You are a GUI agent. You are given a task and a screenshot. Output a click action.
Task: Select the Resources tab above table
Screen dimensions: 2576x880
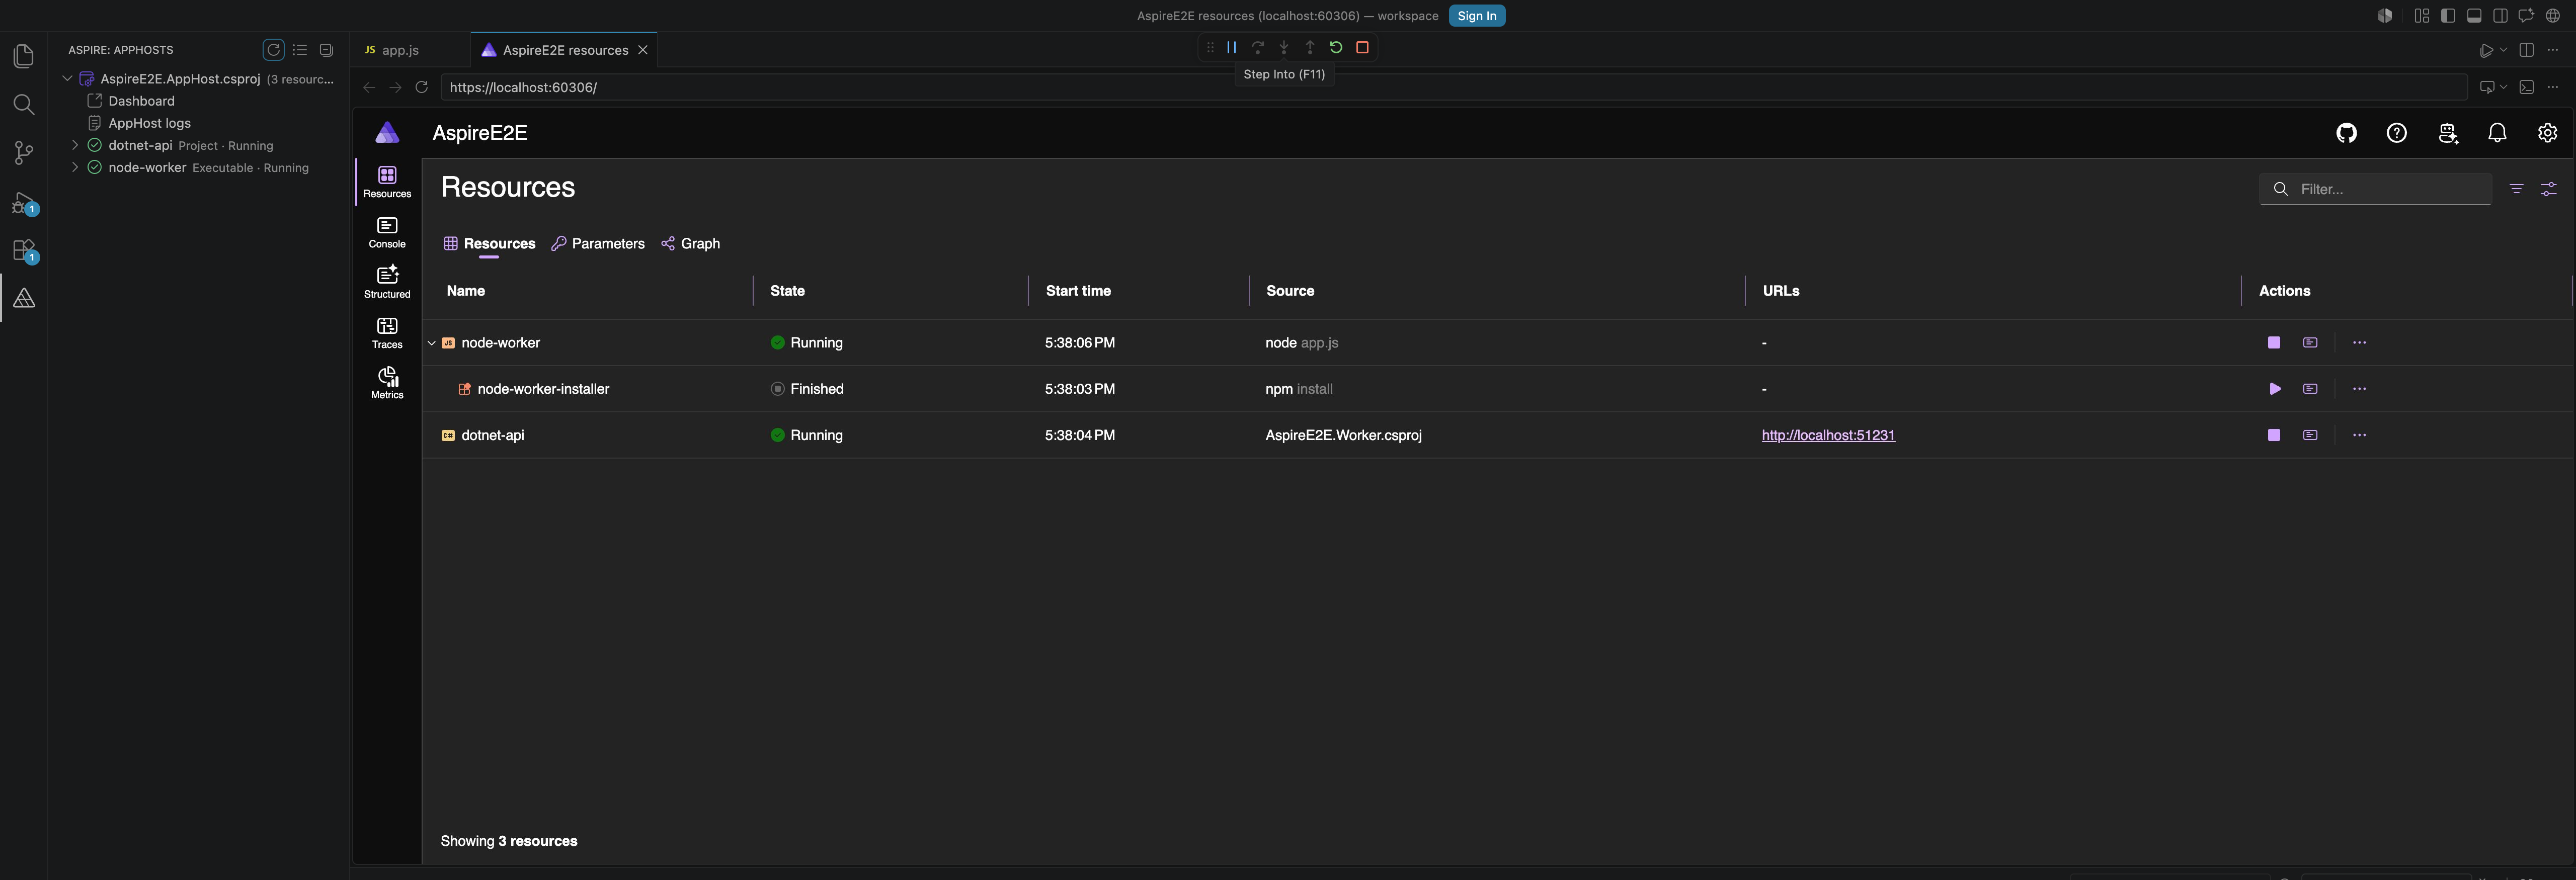(489, 243)
